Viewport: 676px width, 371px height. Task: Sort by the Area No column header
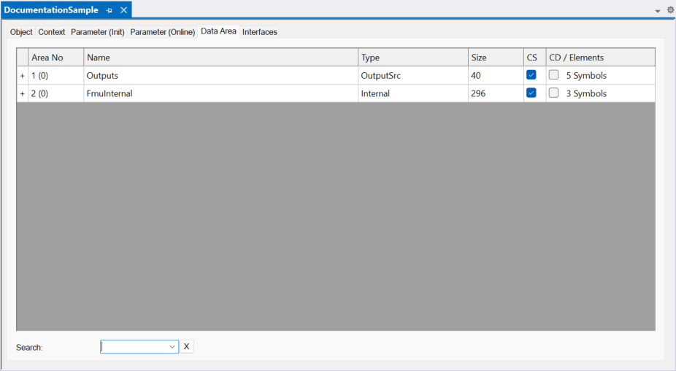coord(55,58)
